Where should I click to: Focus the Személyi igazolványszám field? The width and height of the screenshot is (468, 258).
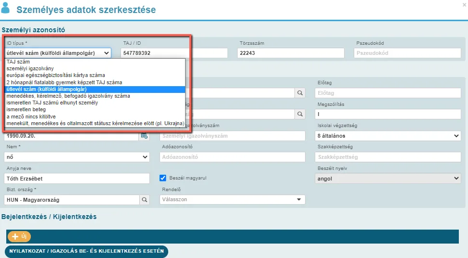pyautogui.click(x=232, y=136)
